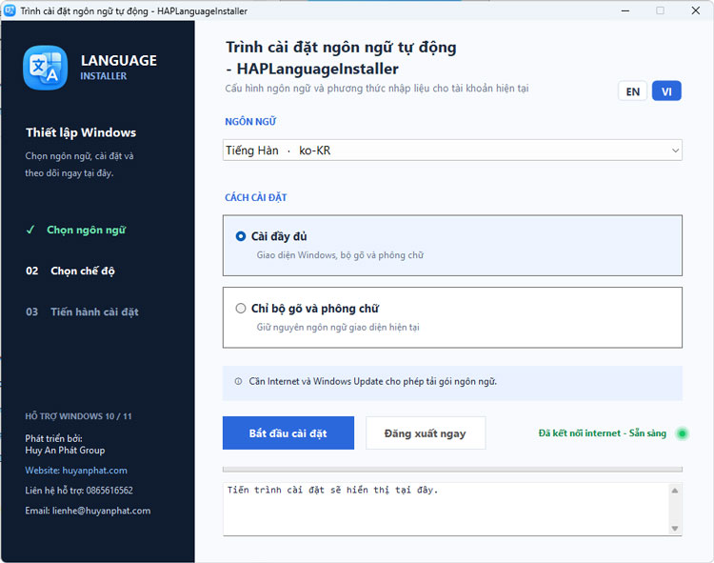Click Bắt đầu cài đặt button

(288, 433)
